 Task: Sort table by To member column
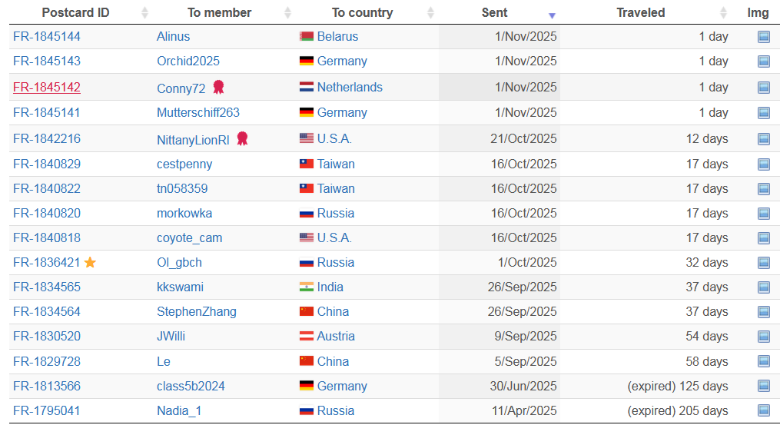[x=219, y=12]
